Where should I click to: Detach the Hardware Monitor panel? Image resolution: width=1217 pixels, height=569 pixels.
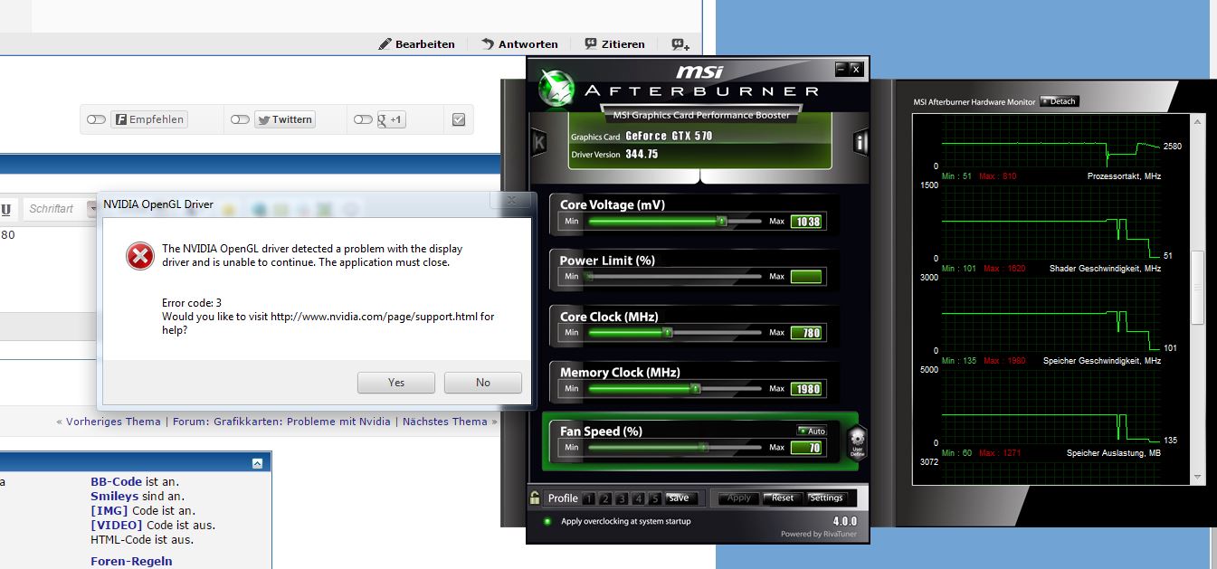pos(1060,101)
